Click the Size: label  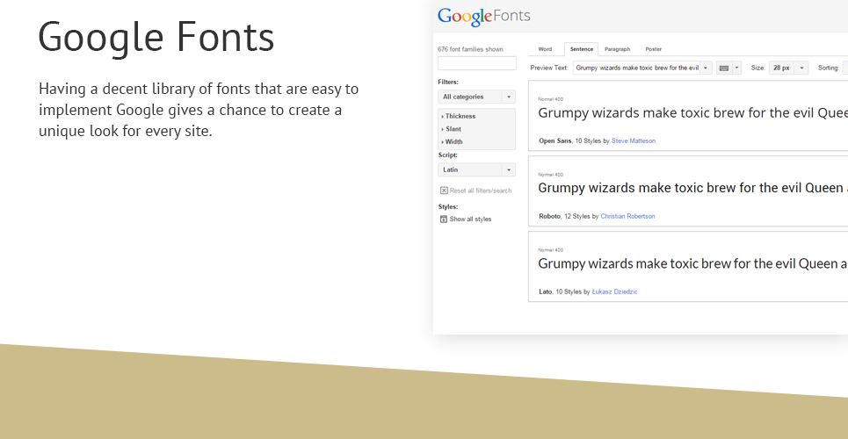[757, 68]
